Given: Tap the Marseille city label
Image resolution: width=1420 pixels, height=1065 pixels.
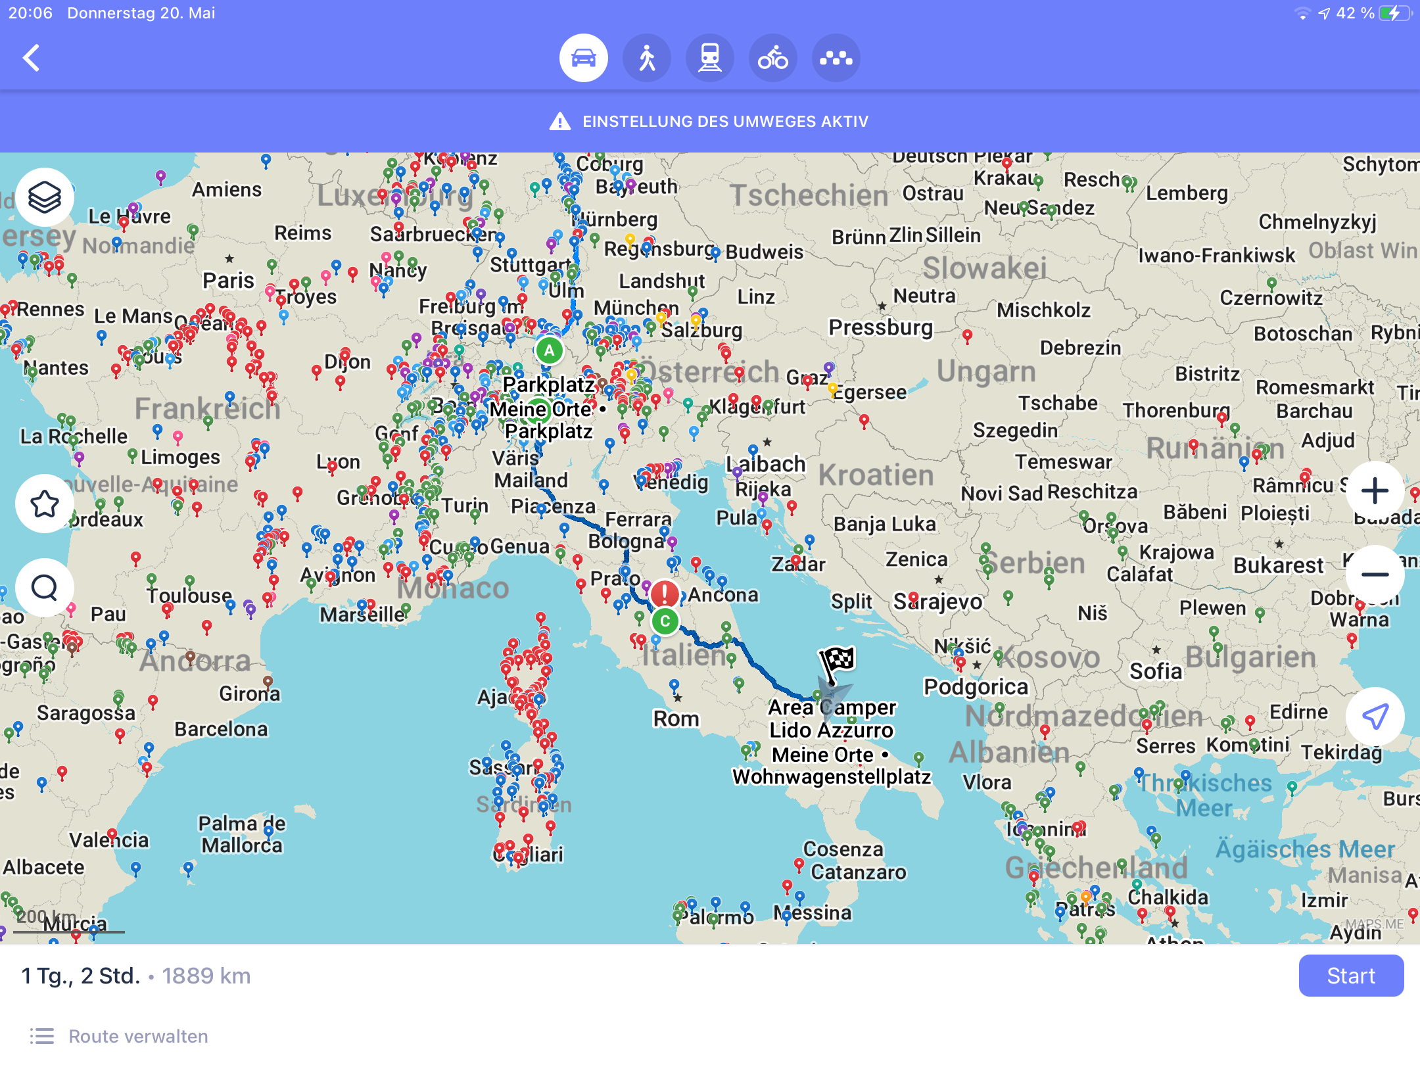Looking at the screenshot, I should (362, 615).
